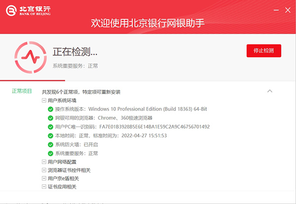Select the 正常项目 category label

coord(22,91)
